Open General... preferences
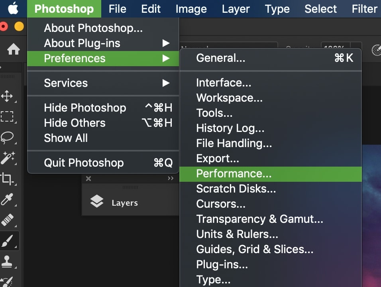Image resolution: width=381 pixels, height=287 pixels. tap(271, 58)
